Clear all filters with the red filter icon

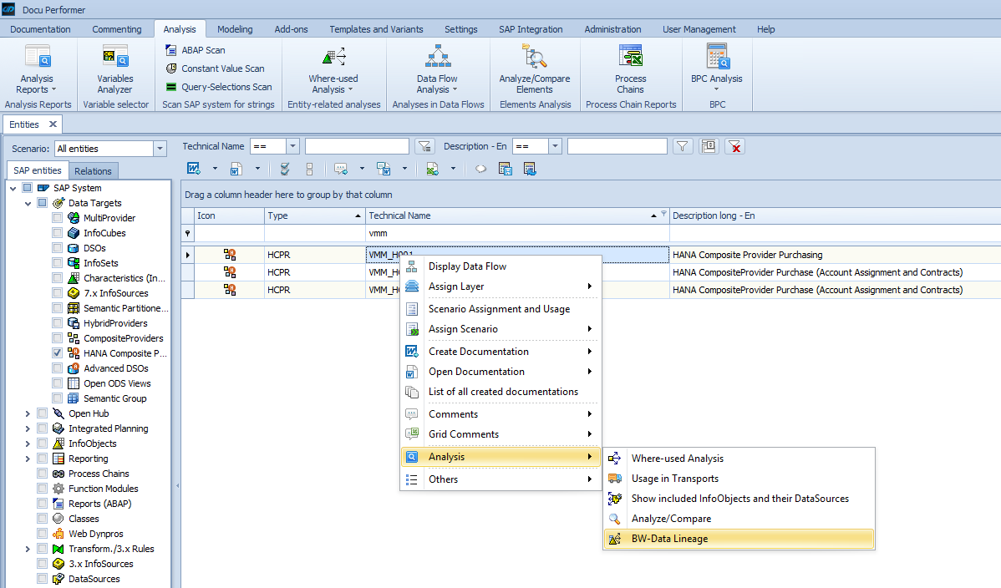tap(734, 146)
